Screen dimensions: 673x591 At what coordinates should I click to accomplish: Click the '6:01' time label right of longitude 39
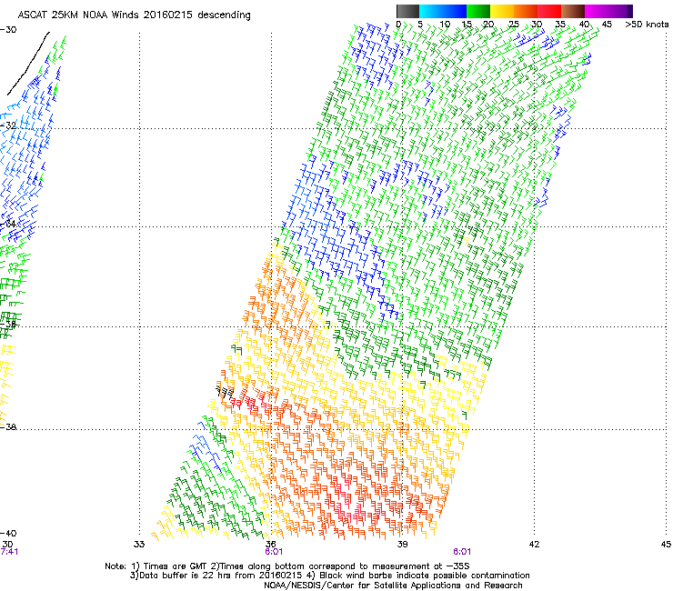462,552
